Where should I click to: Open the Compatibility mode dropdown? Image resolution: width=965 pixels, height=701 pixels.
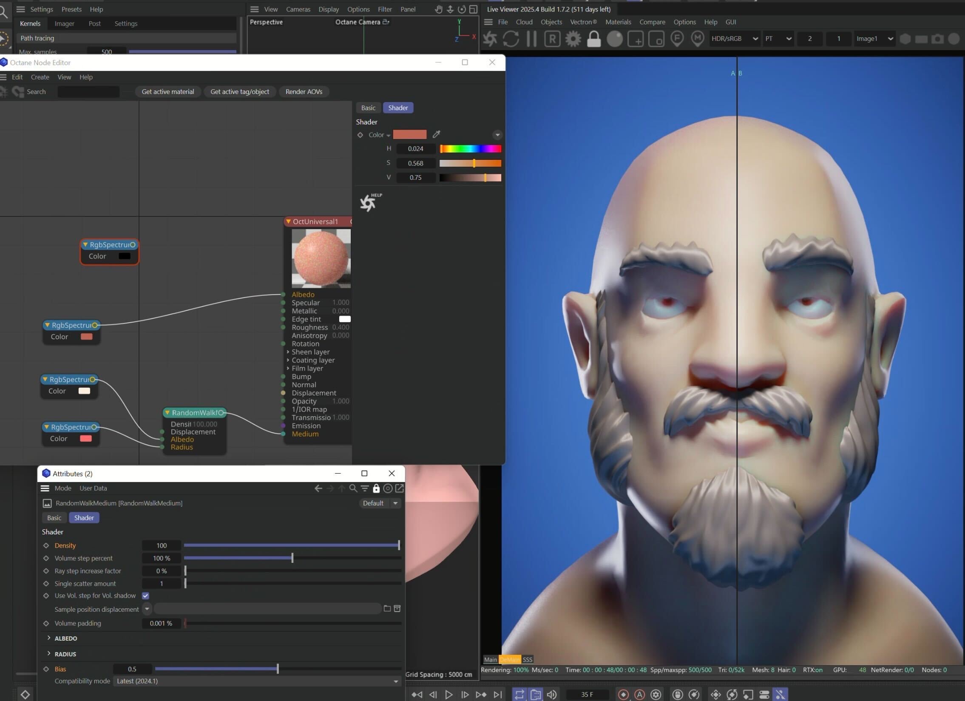pyautogui.click(x=257, y=681)
